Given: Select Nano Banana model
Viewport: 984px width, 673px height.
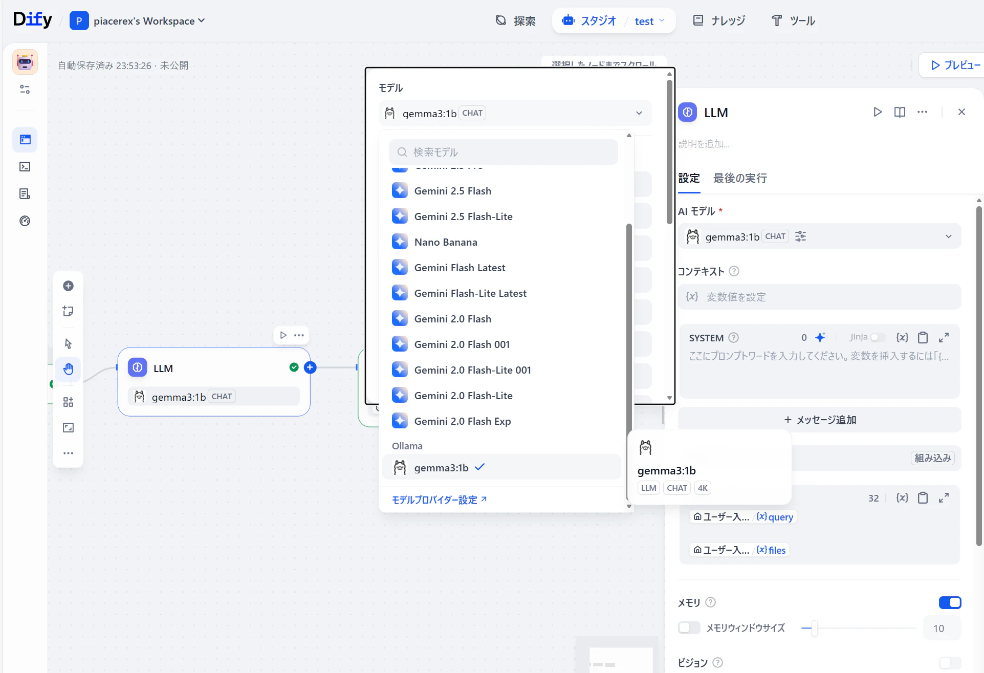Looking at the screenshot, I should [501, 242].
